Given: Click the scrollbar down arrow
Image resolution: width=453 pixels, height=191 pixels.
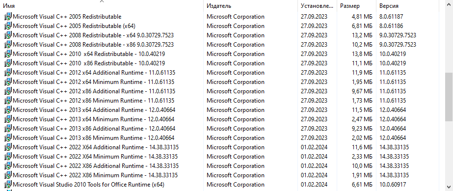Looking at the screenshot, I should 449,186.
